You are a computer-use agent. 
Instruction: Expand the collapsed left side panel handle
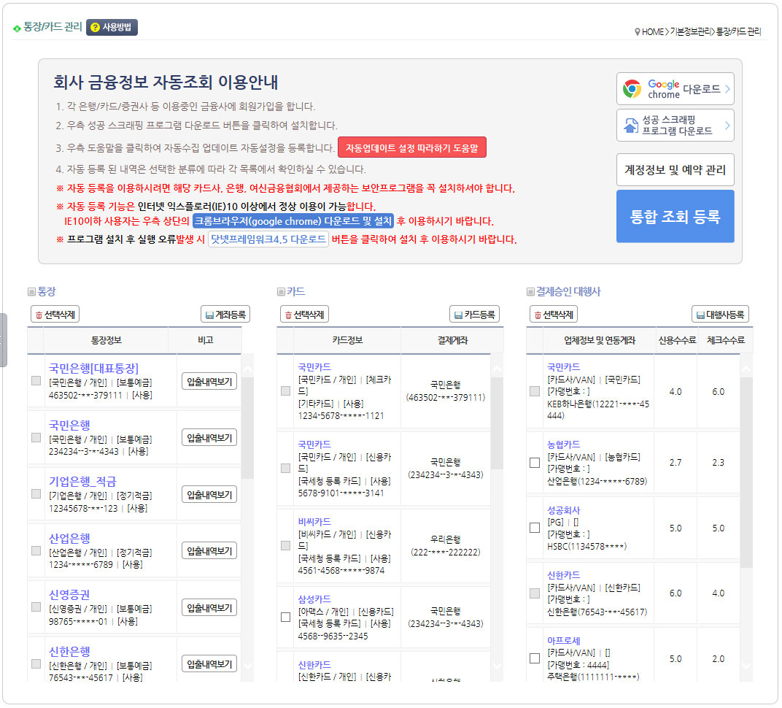click(x=3, y=340)
